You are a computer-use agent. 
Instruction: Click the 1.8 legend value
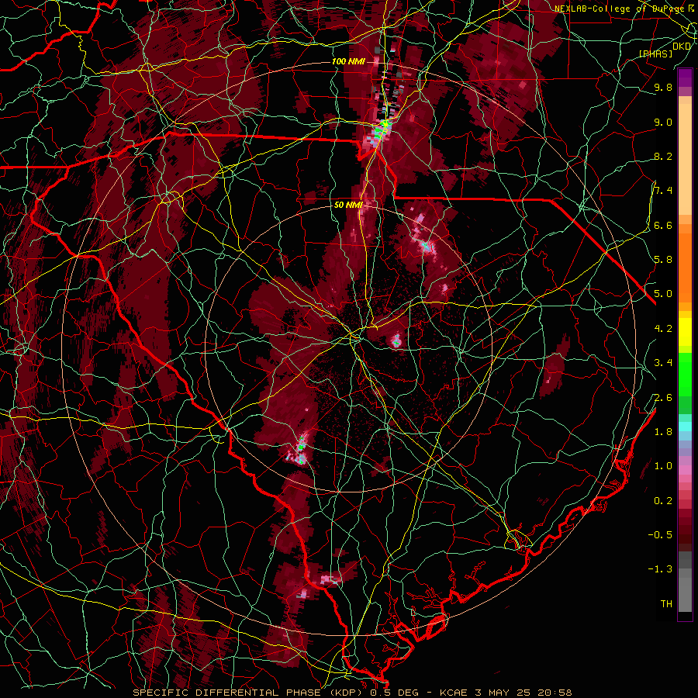663,431
